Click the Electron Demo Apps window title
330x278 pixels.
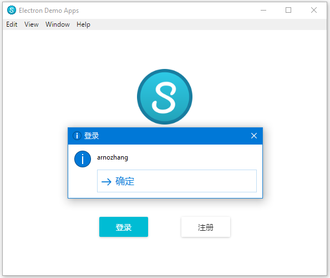pos(49,11)
